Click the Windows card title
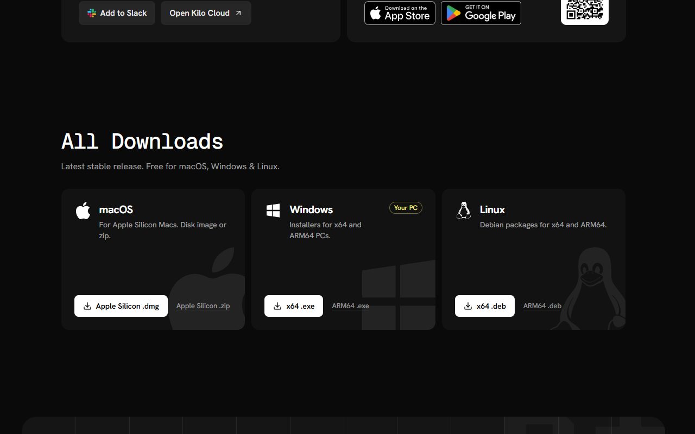The width and height of the screenshot is (695, 434). coord(311,209)
